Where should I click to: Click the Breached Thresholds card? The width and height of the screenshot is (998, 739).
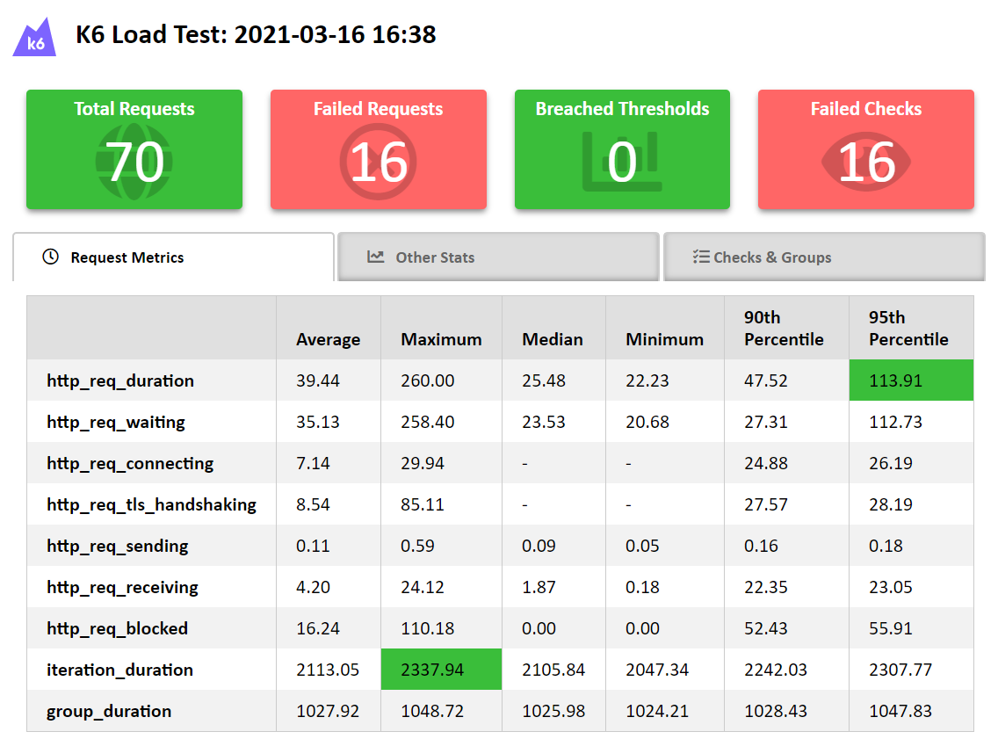(x=622, y=149)
